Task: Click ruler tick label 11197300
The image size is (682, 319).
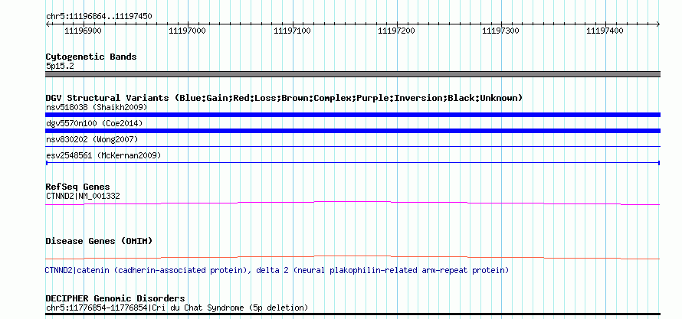Action: pyautogui.click(x=500, y=31)
